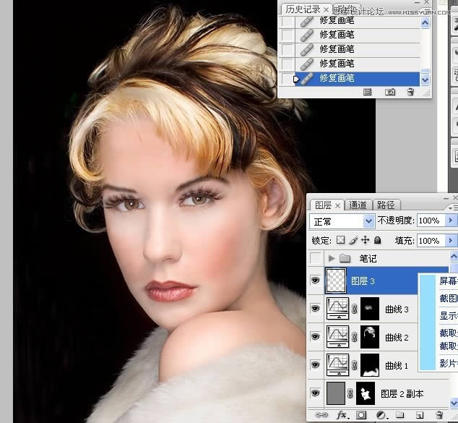
Task: Toggle visibility of 曲线 1 layer
Action: (316, 365)
